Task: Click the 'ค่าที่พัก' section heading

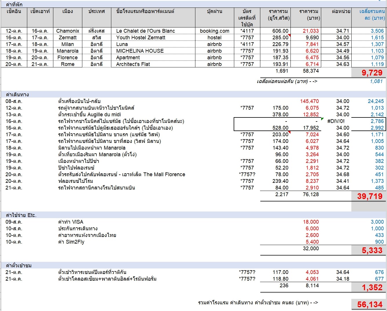Action: pyautogui.click(x=14, y=5)
